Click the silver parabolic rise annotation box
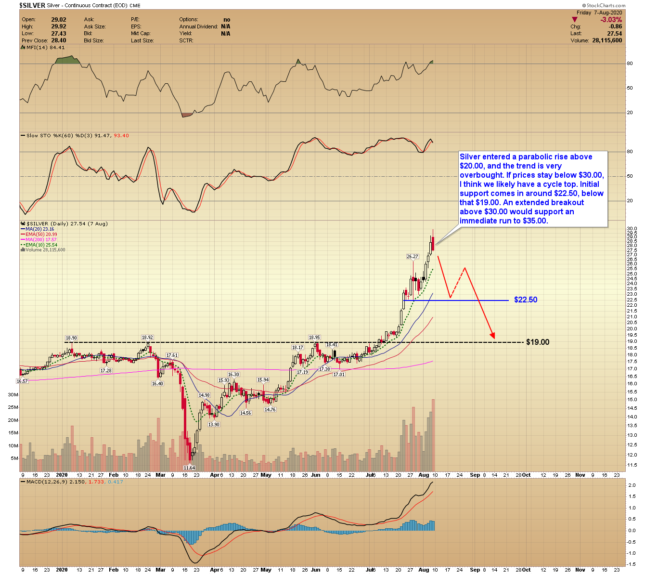The width and height of the screenshot is (645, 574). [x=532, y=189]
